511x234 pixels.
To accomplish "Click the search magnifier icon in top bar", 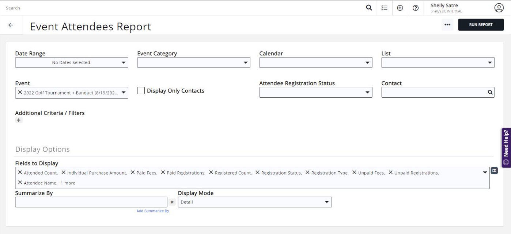I will [x=369, y=8].
